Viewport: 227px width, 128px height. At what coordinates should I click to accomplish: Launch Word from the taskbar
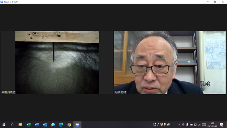coord(37,125)
